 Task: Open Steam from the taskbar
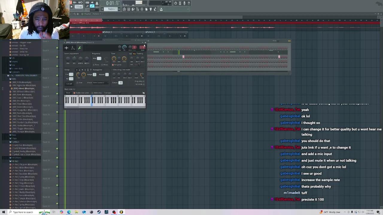click(99, 212)
